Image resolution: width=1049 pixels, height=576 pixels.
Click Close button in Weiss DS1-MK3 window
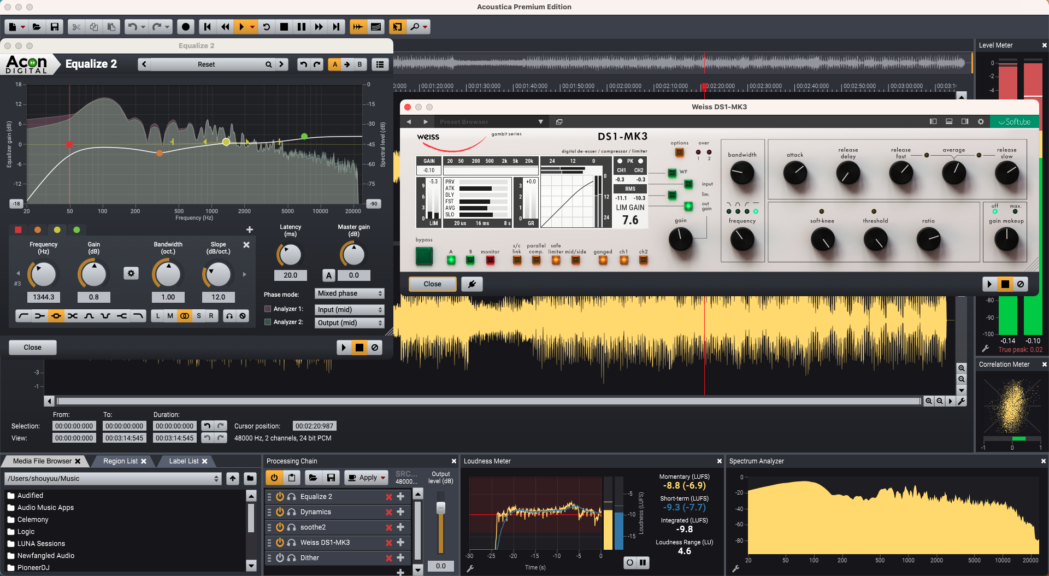coord(433,284)
